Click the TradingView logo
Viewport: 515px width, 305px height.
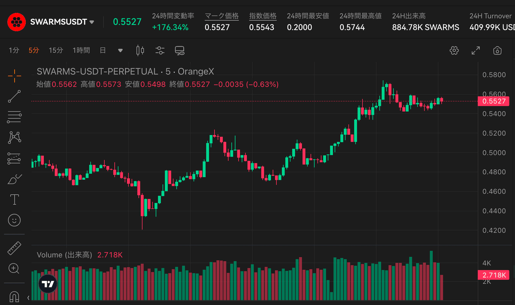pos(48,284)
